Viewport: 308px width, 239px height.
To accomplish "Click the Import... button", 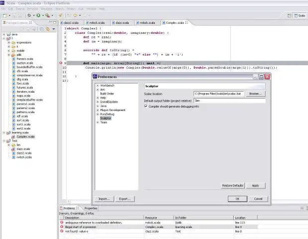I will 104,199.
